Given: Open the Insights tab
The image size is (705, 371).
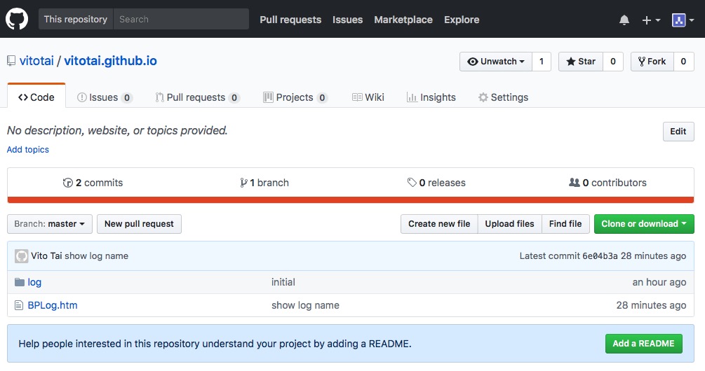Looking at the screenshot, I should 431,97.
